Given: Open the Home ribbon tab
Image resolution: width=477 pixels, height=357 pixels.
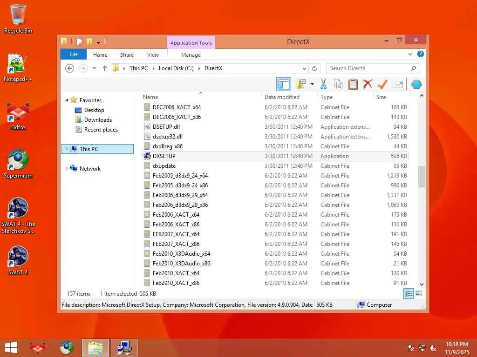Looking at the screenshot, I should coord(100,55).
